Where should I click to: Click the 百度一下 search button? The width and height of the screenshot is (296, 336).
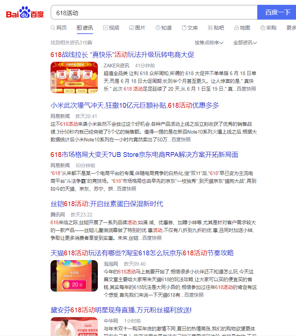click(276, 12)
